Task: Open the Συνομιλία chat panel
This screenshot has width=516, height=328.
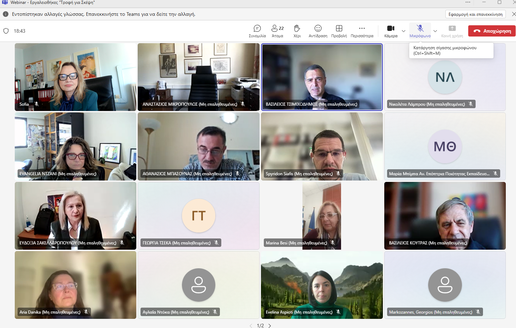Action: pos(257,31)
